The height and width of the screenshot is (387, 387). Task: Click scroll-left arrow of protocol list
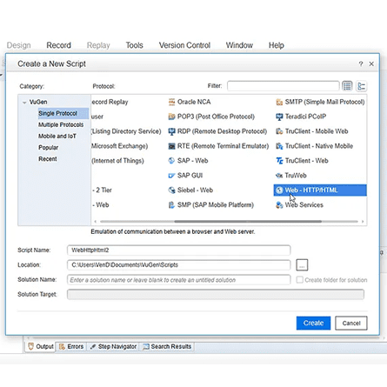pos(96,222)
